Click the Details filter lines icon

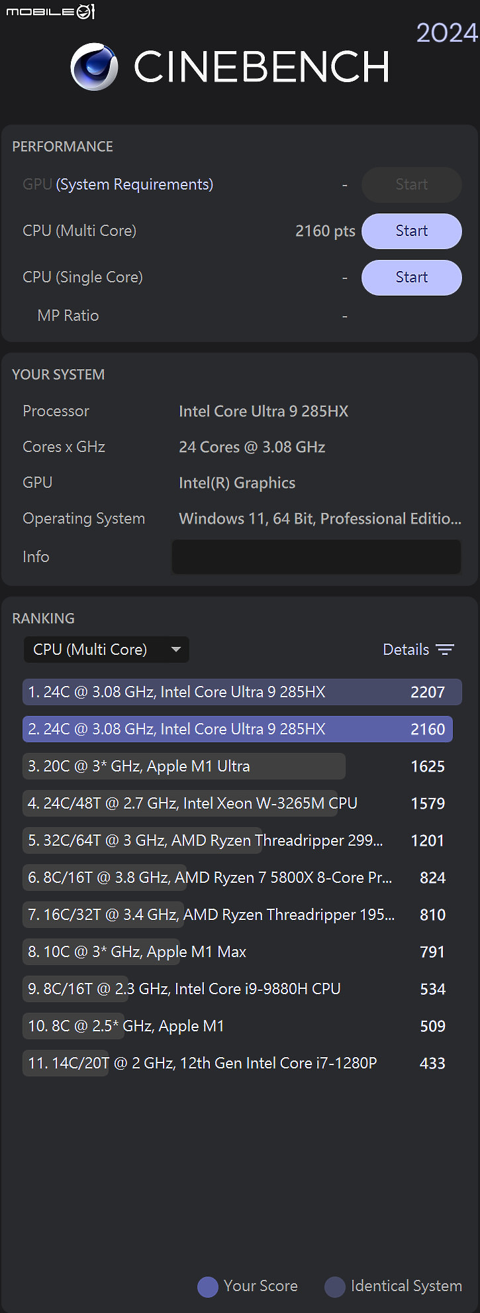pos(445,650)
